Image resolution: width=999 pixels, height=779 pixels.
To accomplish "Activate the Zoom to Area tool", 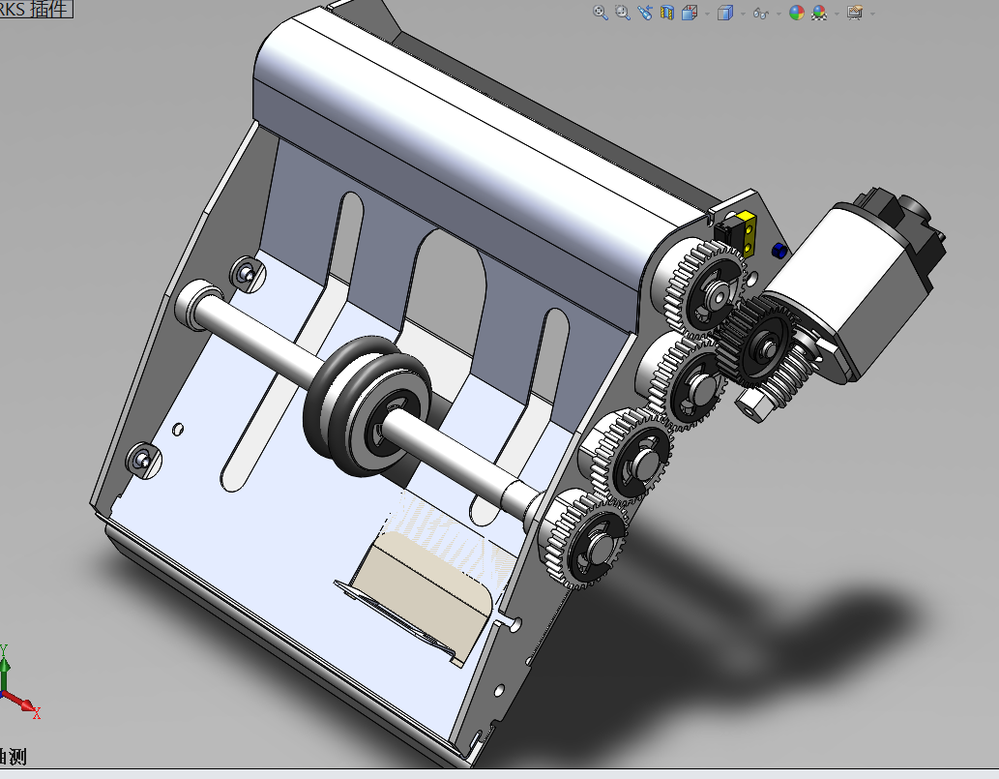I will point(623,13).
